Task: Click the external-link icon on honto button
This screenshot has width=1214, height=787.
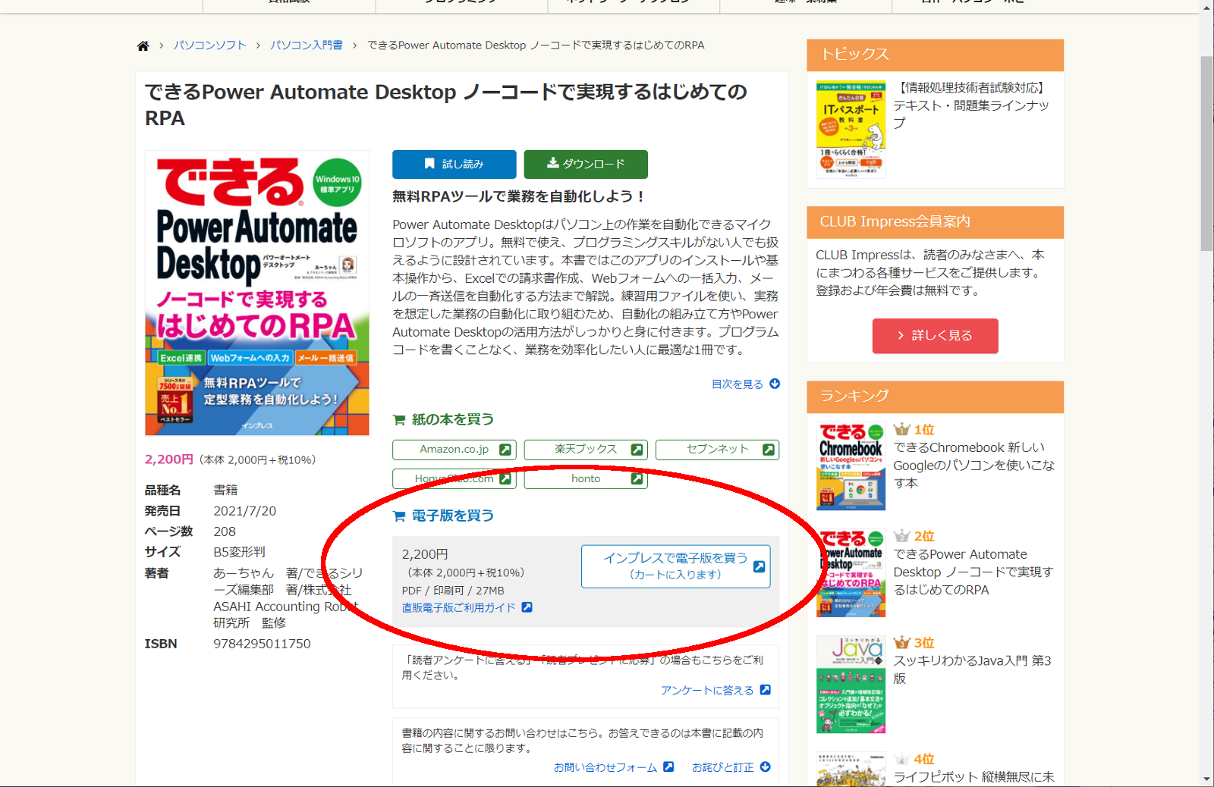Action: (636, 478)
